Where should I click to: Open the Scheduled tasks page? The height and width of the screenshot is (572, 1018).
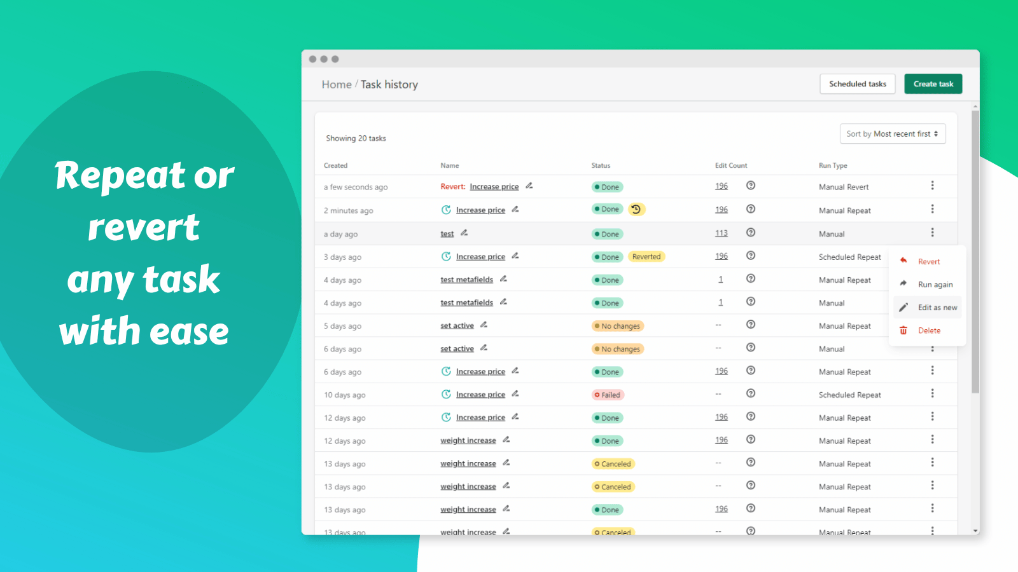coord(857,83)
